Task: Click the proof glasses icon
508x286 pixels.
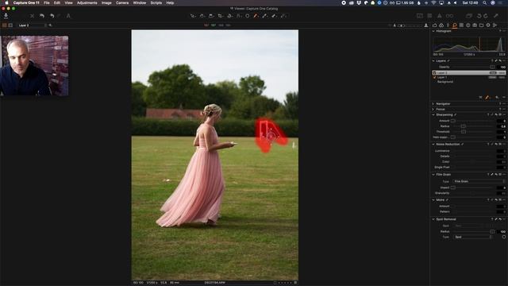Action: click(x=450, y=16)
